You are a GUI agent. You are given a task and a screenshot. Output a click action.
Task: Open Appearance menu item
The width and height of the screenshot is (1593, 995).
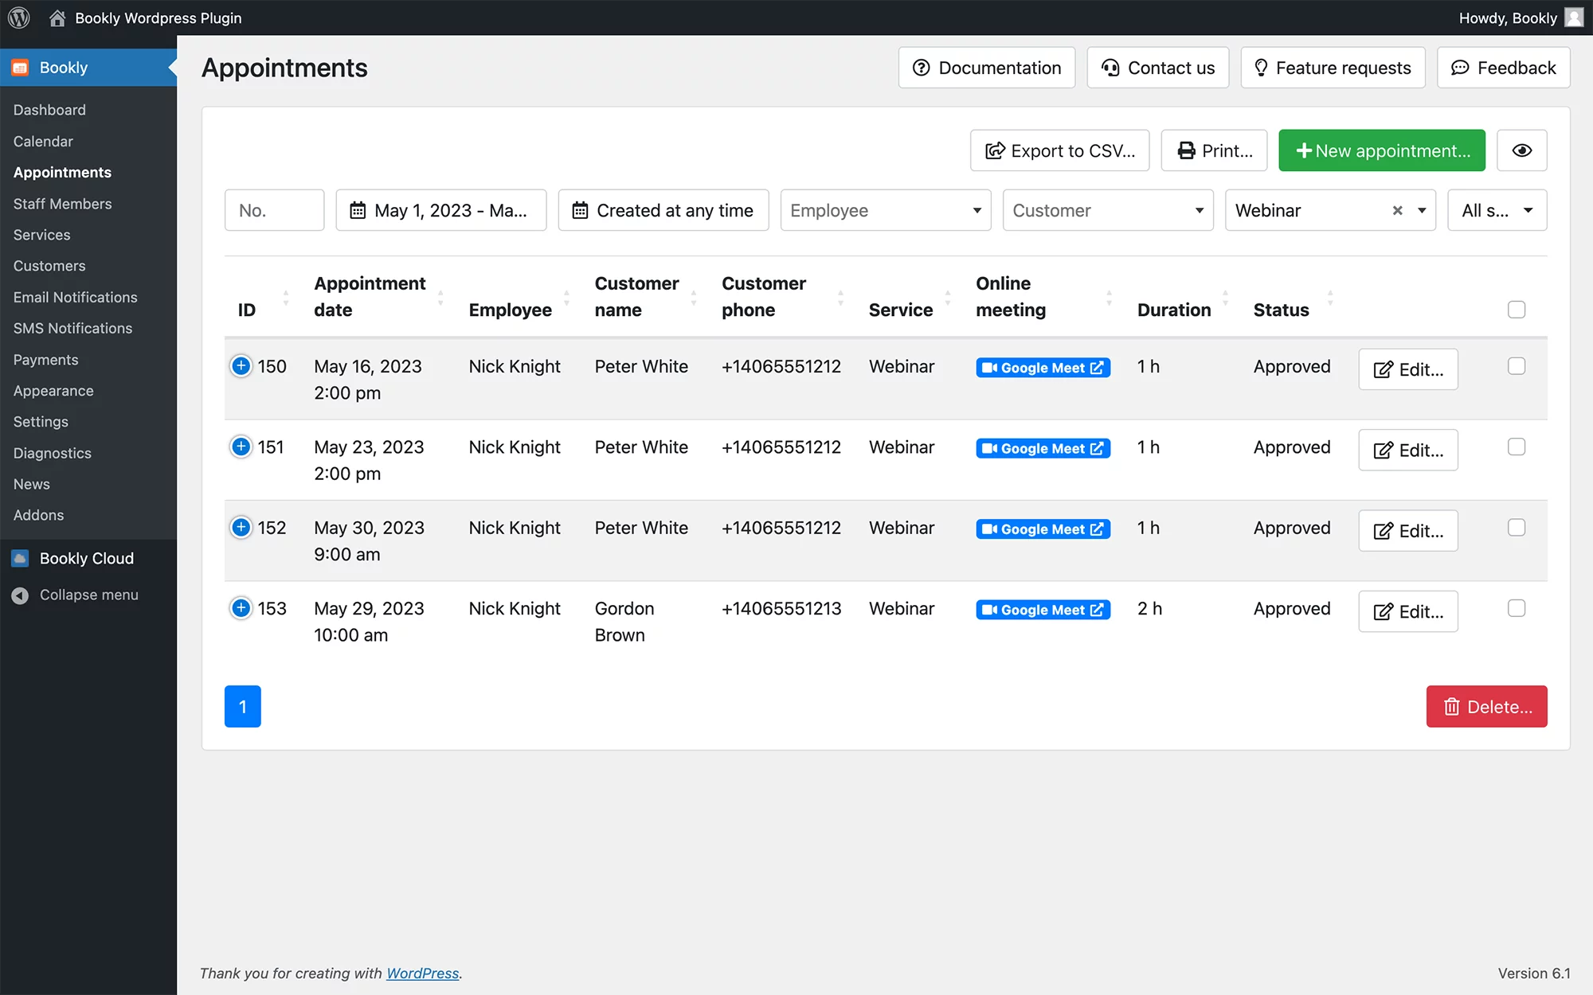point(53,391)
